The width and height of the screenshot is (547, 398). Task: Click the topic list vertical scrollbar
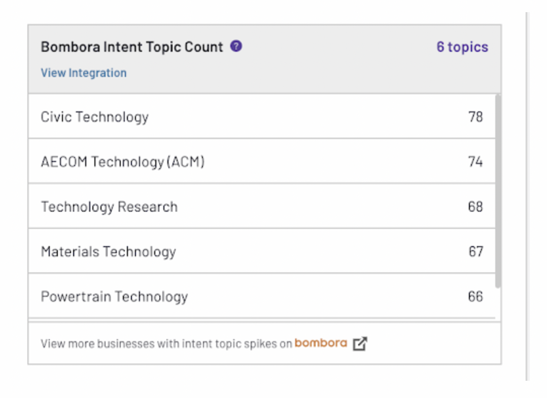498,192
